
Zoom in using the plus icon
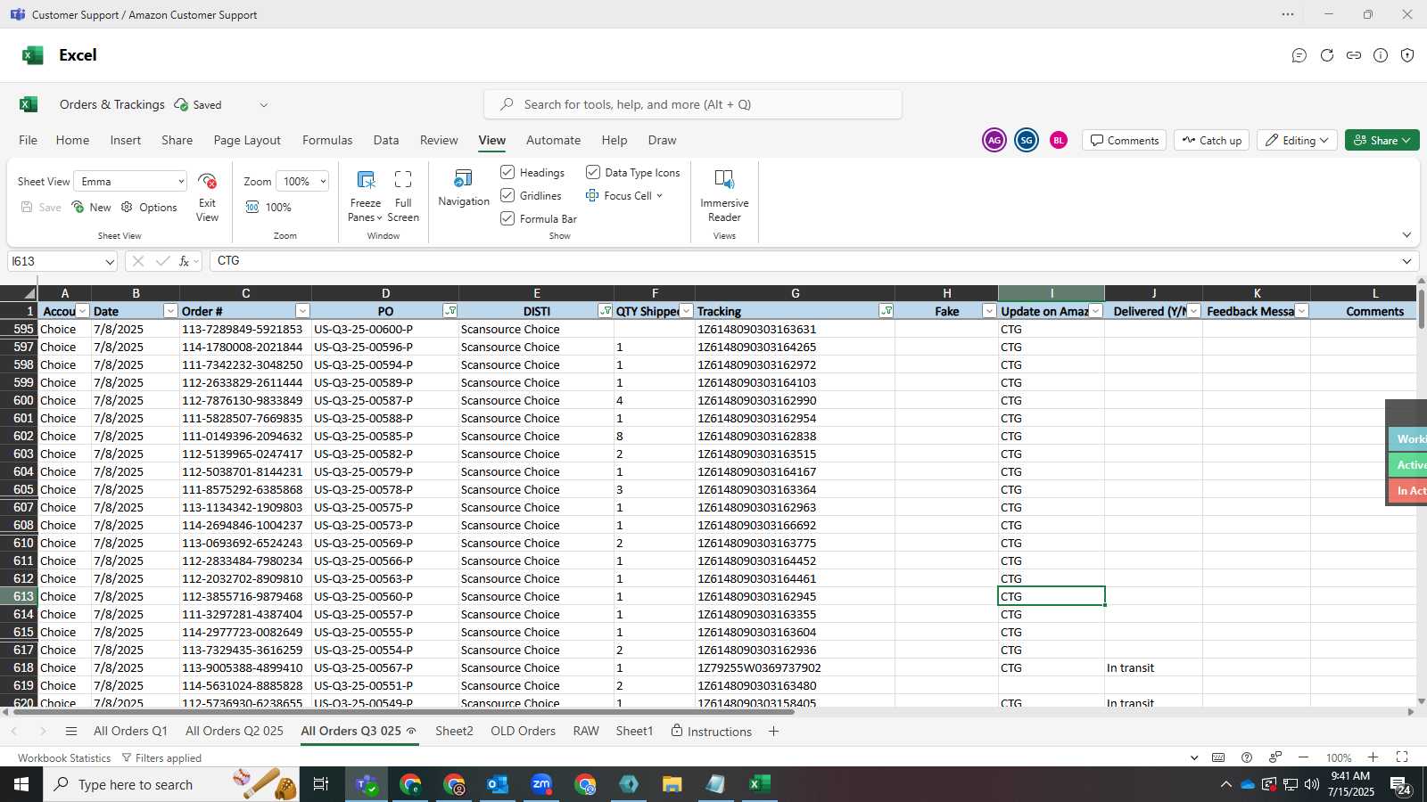(1373, 757)
